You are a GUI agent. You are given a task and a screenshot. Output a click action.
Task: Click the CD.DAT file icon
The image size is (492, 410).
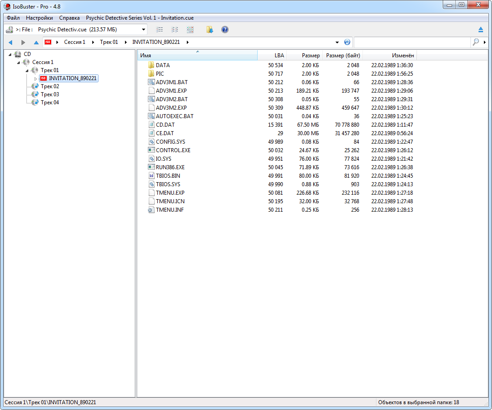(x=151, y=124)
